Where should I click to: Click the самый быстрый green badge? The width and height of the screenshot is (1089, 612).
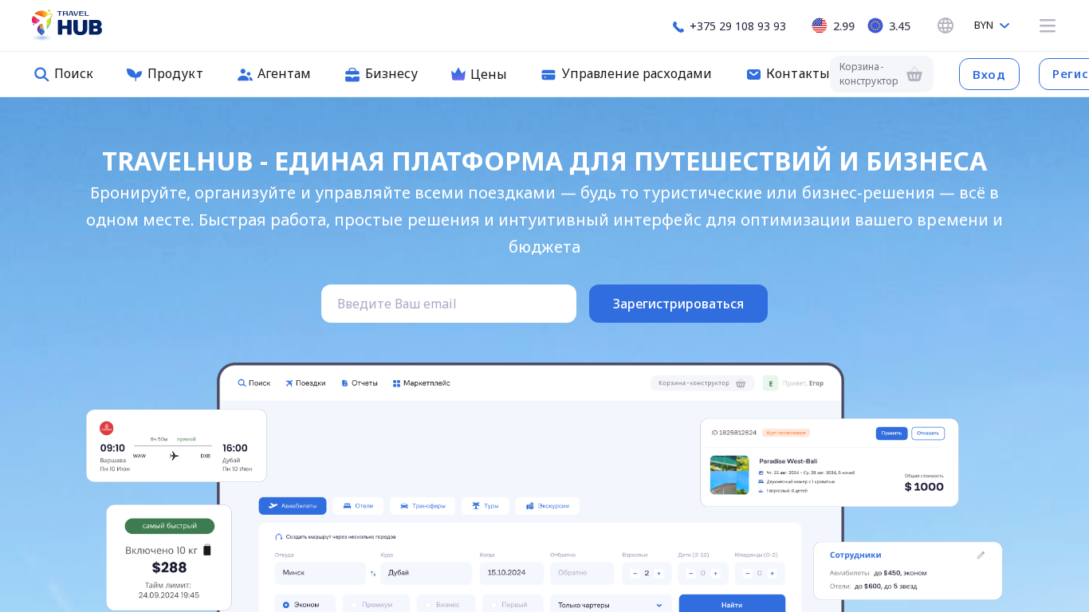click(170, 526)
